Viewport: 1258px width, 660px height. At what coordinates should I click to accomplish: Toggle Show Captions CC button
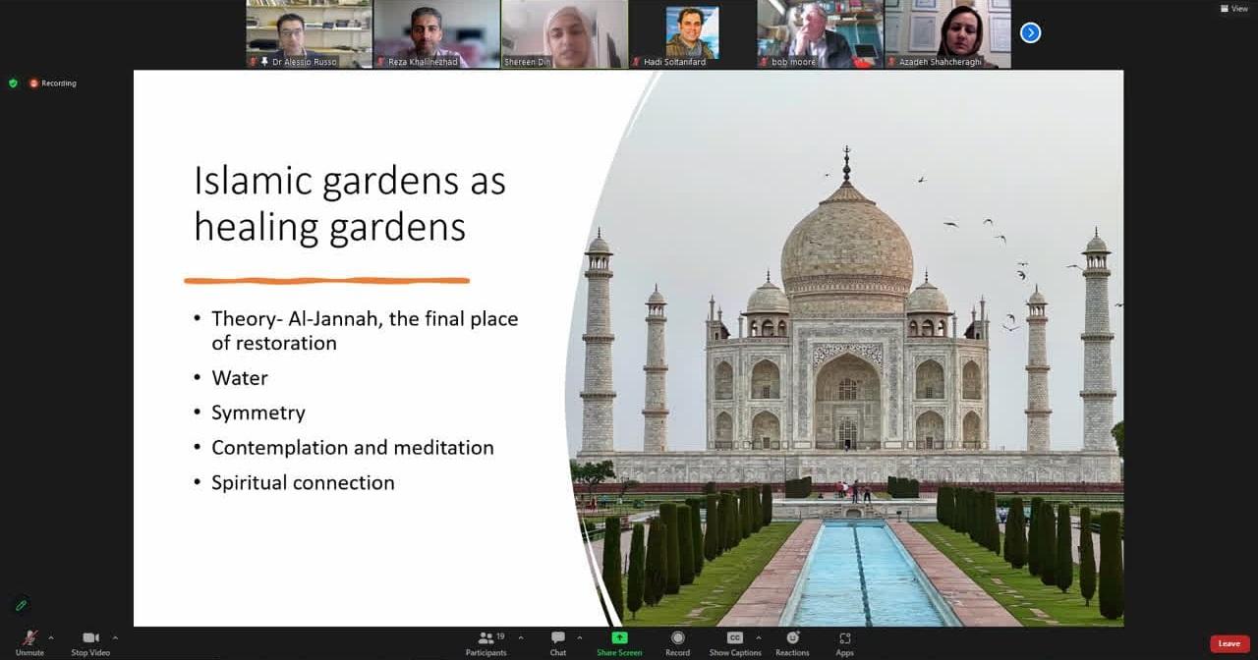tap(734, 638)
